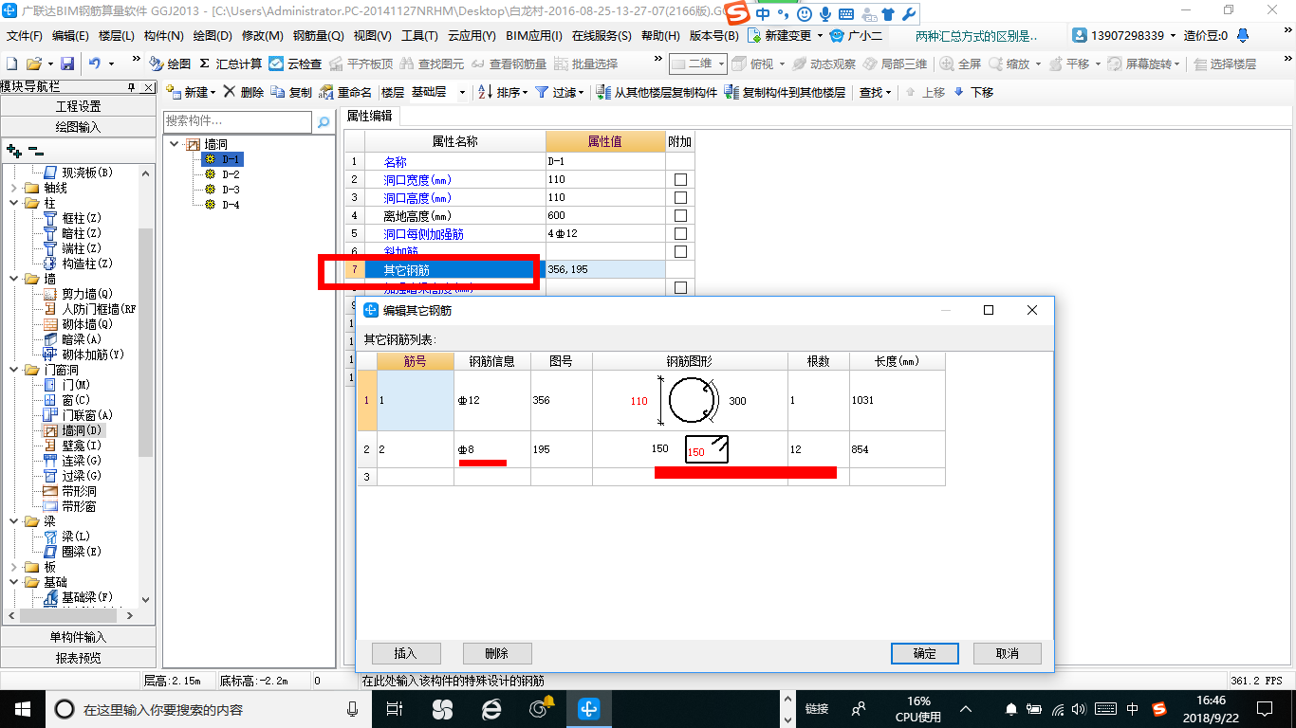Click 复制 copy component icon
Image resolution: width=1296 pixels, height=728 pixels.
[291, 92]
